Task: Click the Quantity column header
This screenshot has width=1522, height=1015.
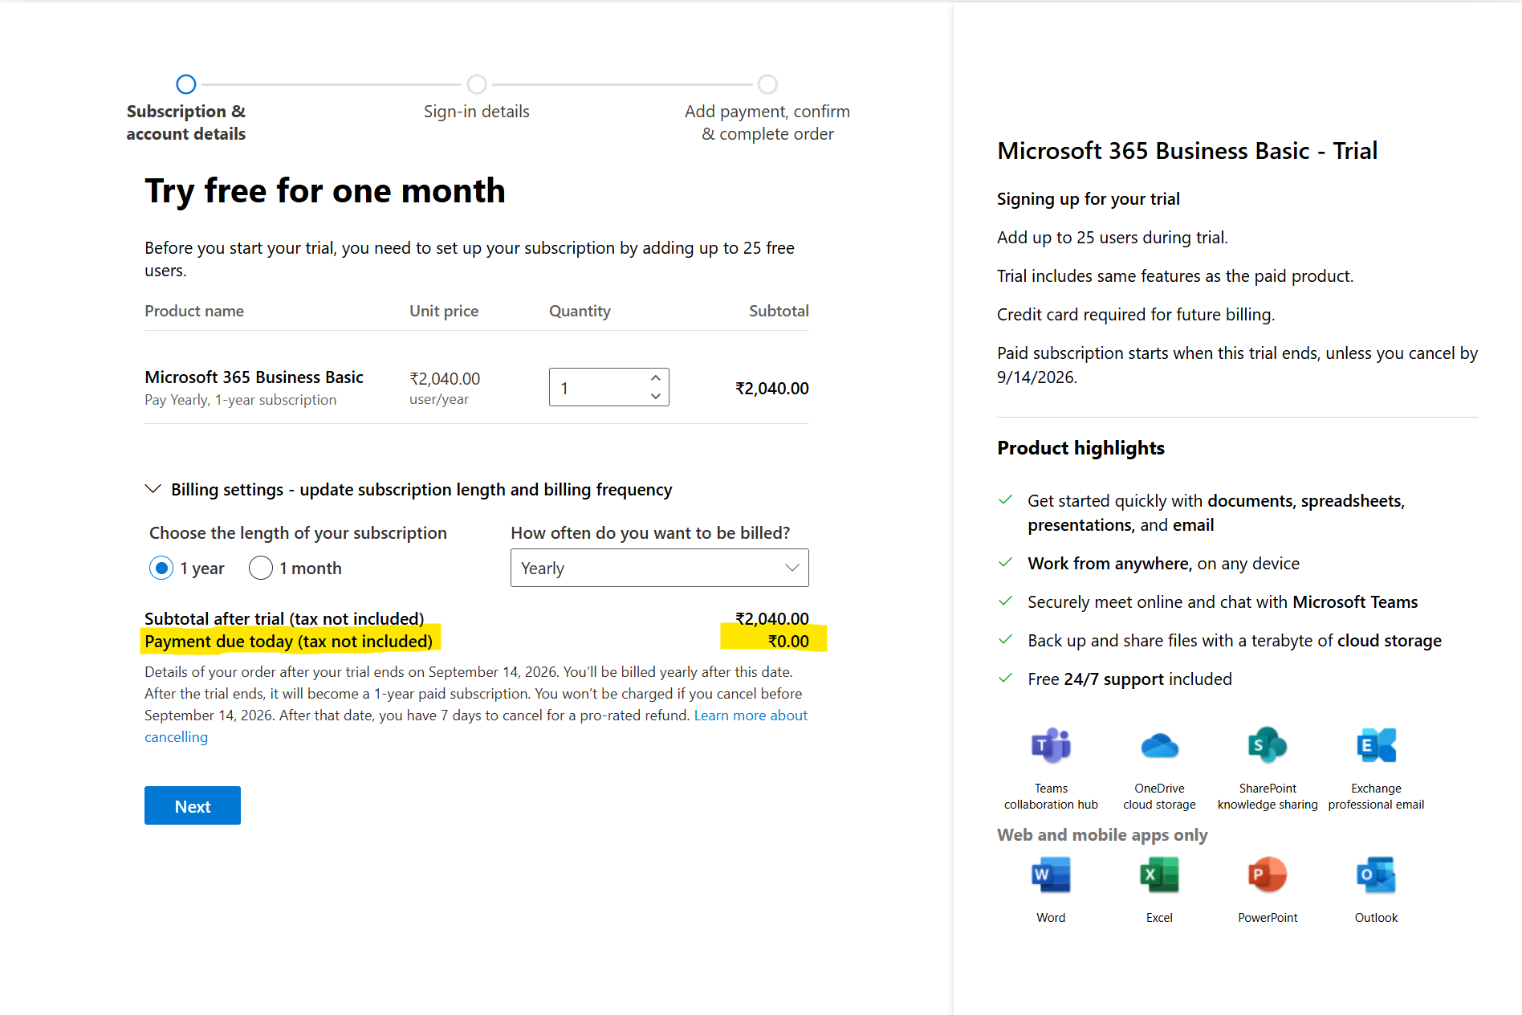Action: pos(580,311)
